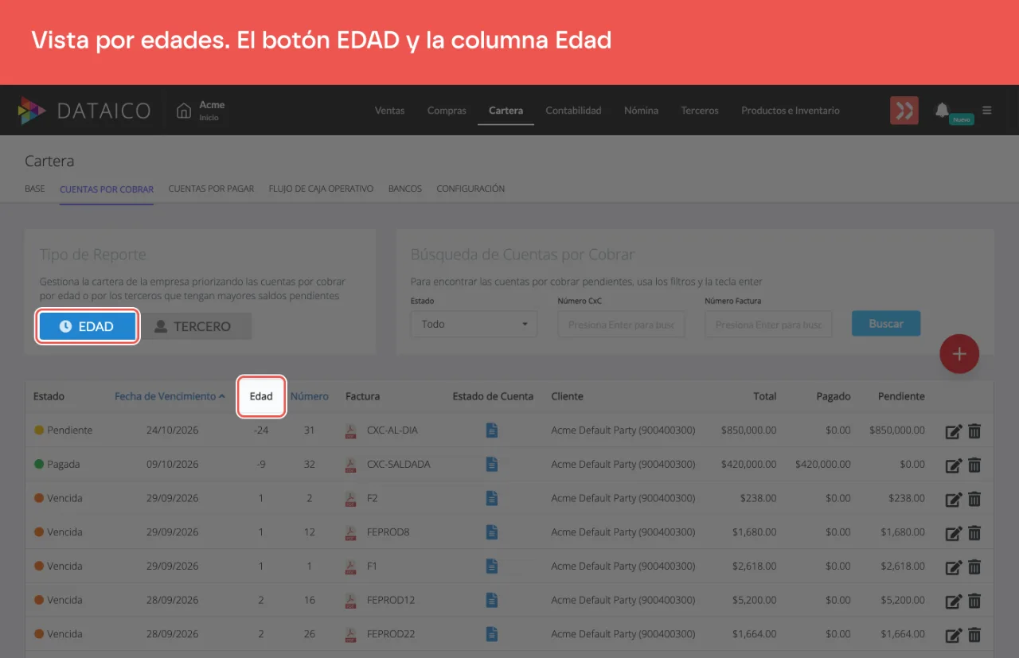Open the Acme home icon
Screen dimensions: 1019x658
click(x=184, y=111)
